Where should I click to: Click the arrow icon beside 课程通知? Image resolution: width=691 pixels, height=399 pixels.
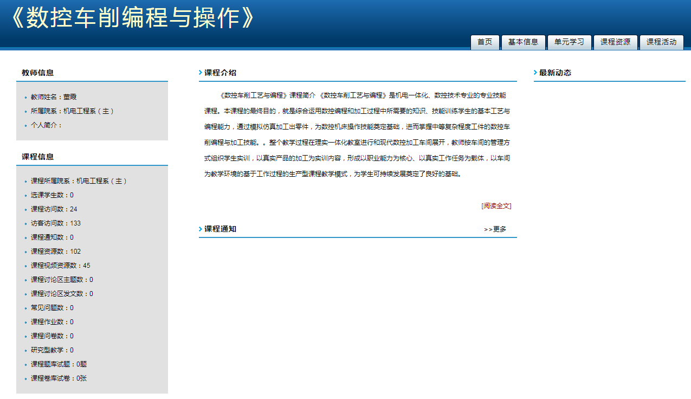pos(201,229)
